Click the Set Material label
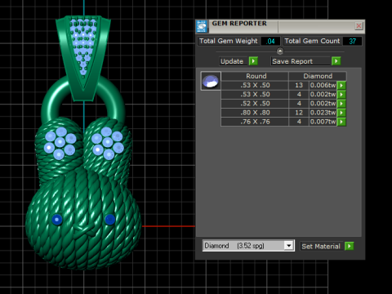The image size is (392, 294). pyautogui.click(x=321, y=247)
